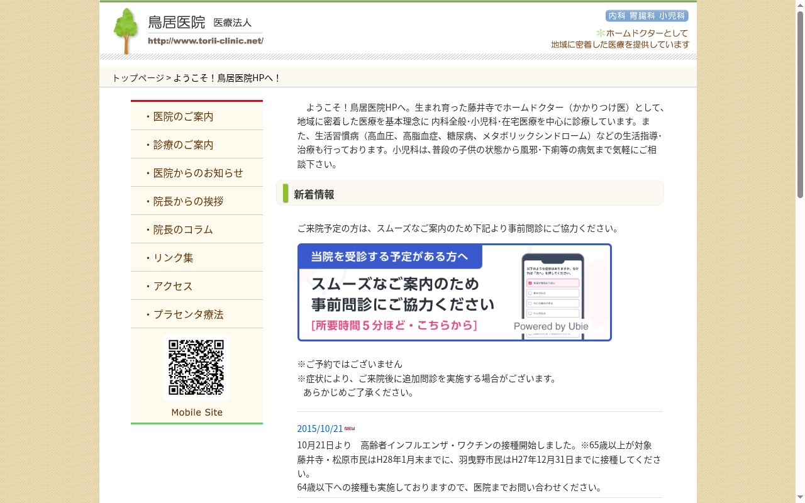Viewport: 805px width, 503px height.
Task: Open リンク集 menu item
Action: point(197,258)
